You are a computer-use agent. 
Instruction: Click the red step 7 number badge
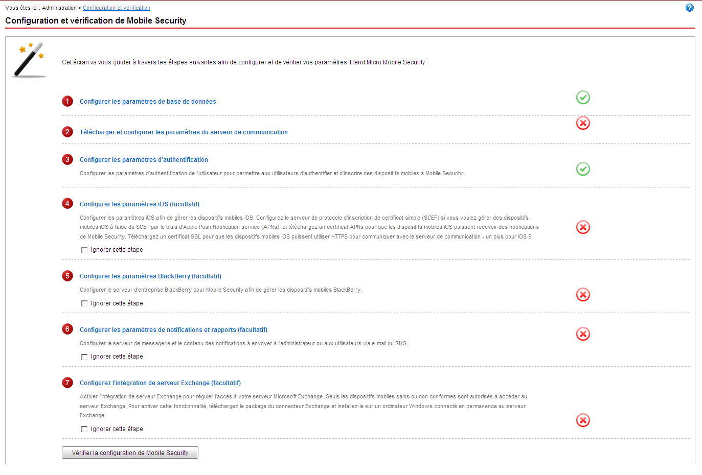pos(67,383)
